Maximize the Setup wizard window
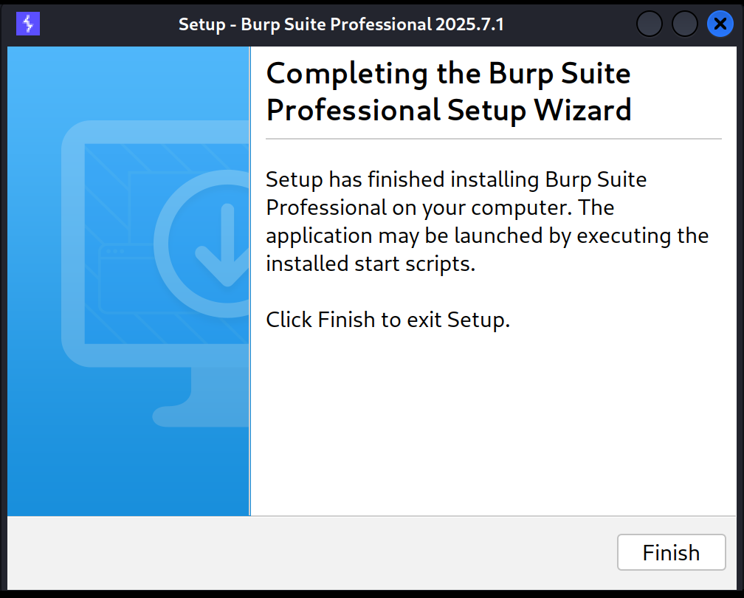The width and height of the screenshot is (744, 598). click(x=685, y=24)
